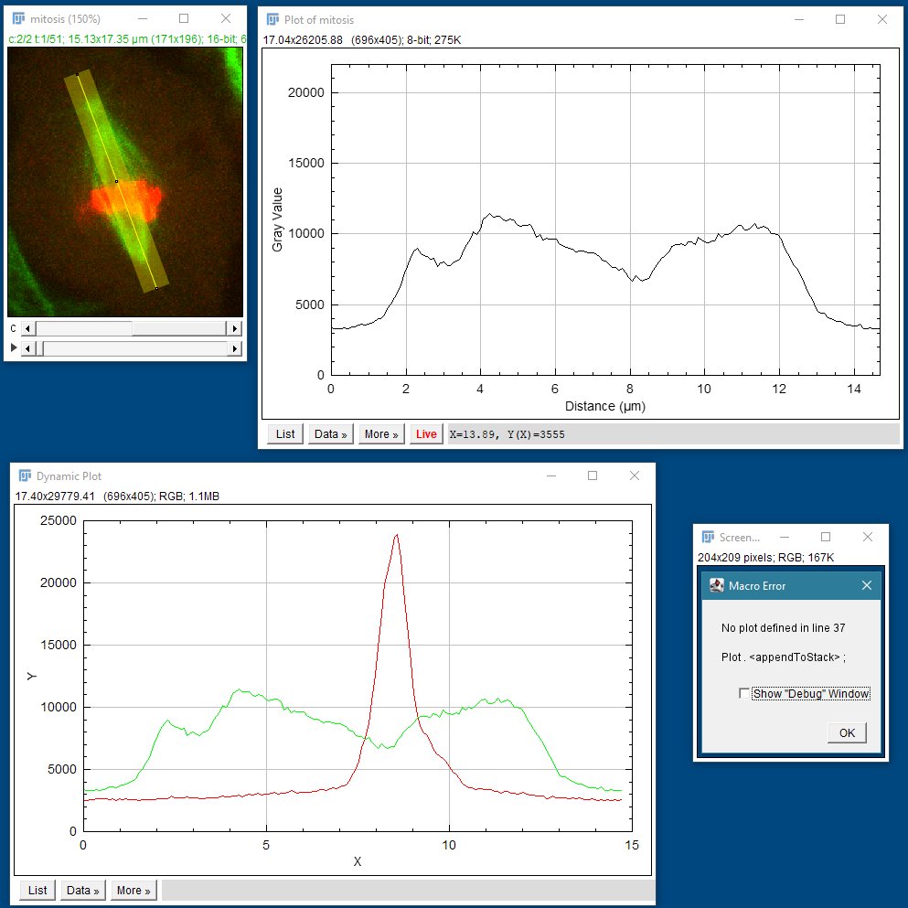This screenshot has width=908, height=908.
Task: Open the More menu in Plot of mitosis
Action: click(380, 433)
